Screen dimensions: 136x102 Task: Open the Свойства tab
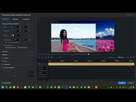(5, 19)
